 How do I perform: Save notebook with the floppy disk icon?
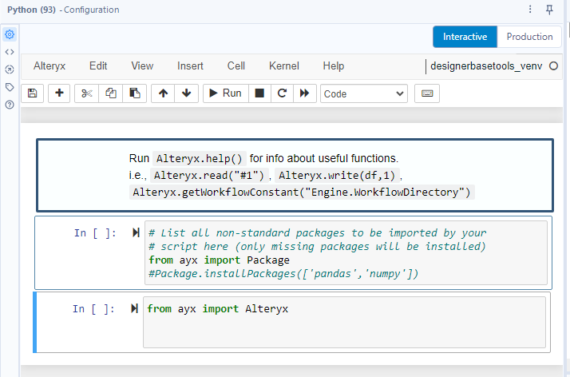pyautogui.click(x=33, y=93)
